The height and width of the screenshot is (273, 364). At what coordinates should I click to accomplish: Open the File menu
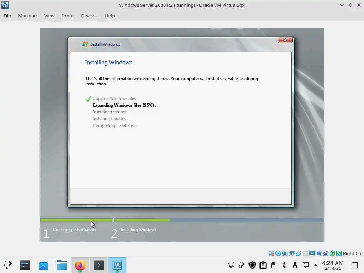coord(7,16)
